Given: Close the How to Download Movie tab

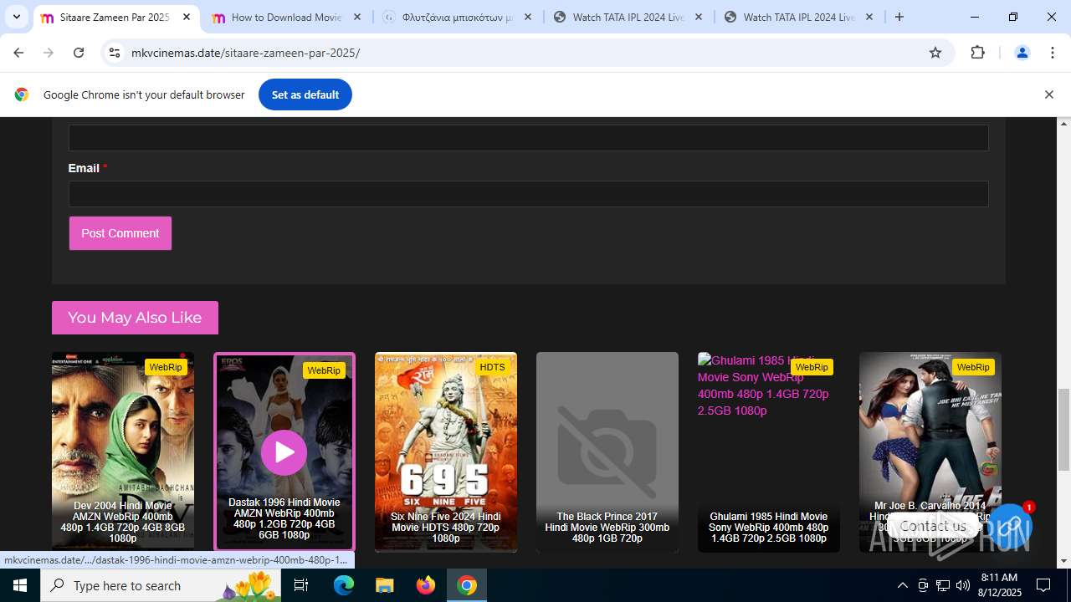Looking at the screenshot, I should point(357,17).
